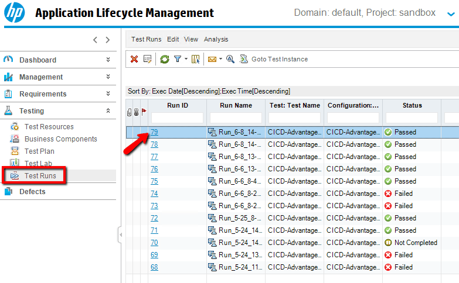
Task: Click the find magnifier icon
Action: 230,59
